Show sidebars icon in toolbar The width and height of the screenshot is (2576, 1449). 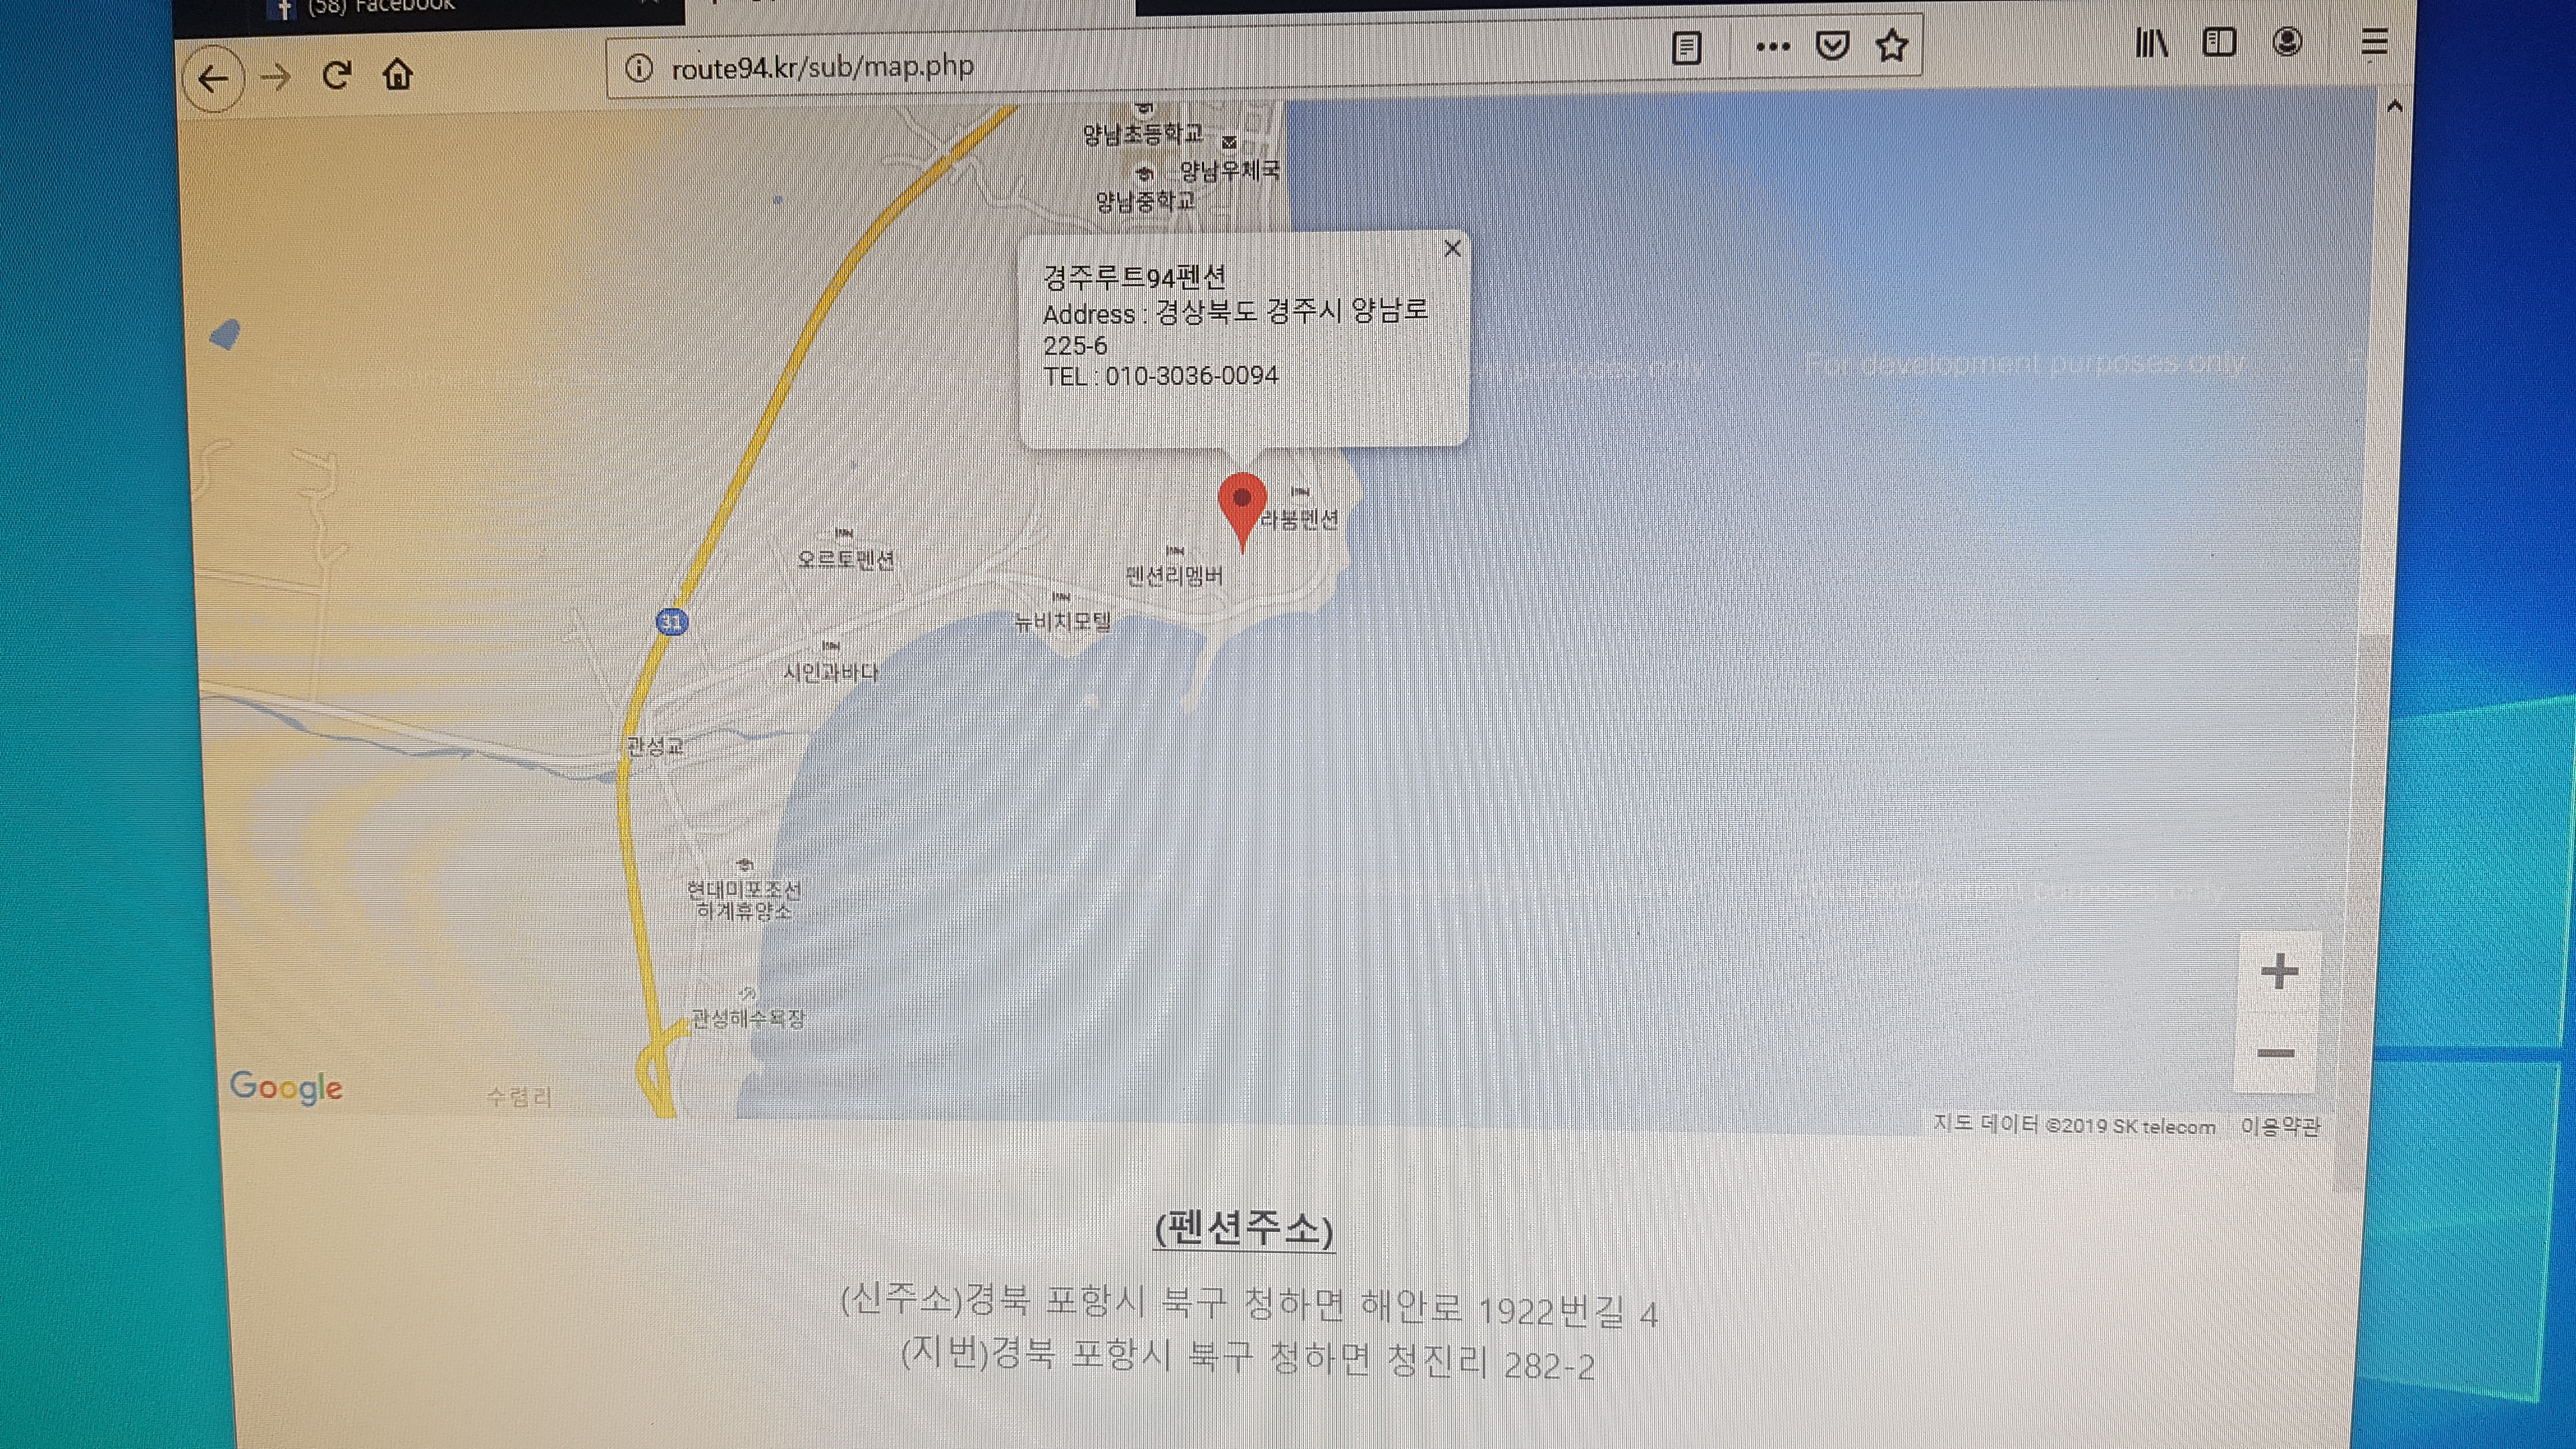(x=2219, y=42)
